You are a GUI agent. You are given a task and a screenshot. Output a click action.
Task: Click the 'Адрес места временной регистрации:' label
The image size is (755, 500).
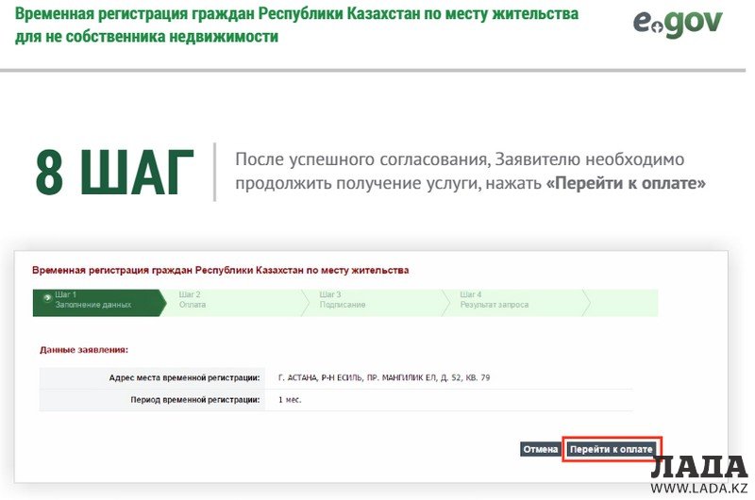184,377
